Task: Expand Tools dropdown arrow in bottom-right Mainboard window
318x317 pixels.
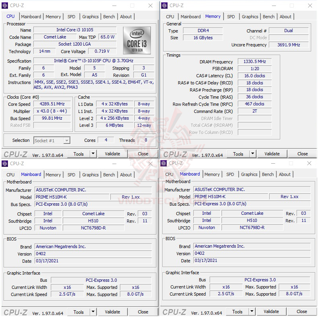Action: (x=252, y=311)
